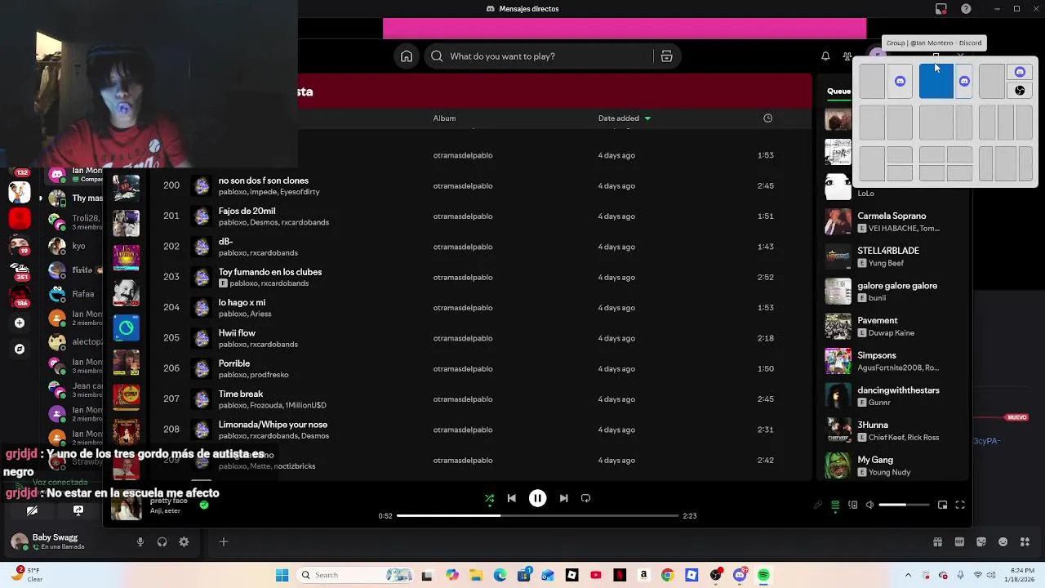The image size is (1045, 588).
Task: Open Windows Start menu
Action: 282,575
